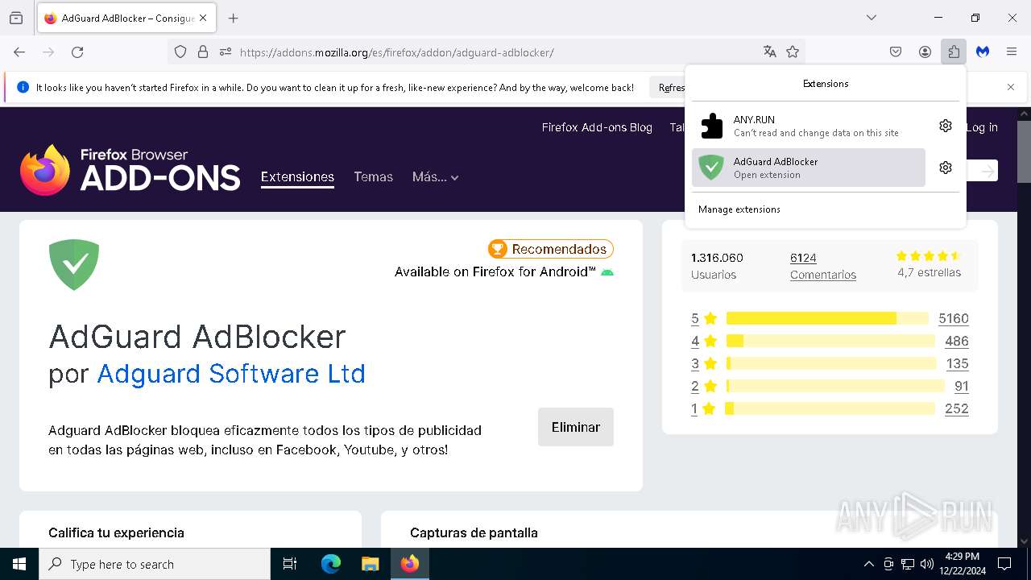Viewport: 1031px width, 580px height.
Task: Toggle the Extensions puzzle toolbar button
Action: coord(954,52)
